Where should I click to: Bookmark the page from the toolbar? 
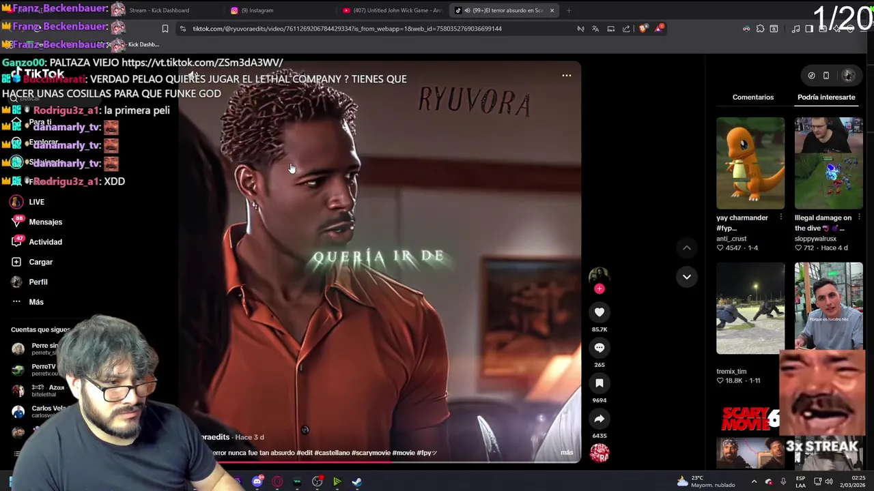click(165, 29)
